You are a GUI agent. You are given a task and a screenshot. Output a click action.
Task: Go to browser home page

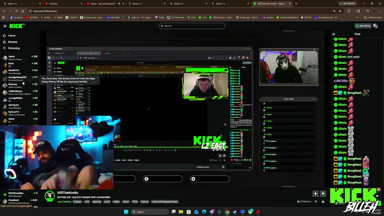[x=22, y=11]
